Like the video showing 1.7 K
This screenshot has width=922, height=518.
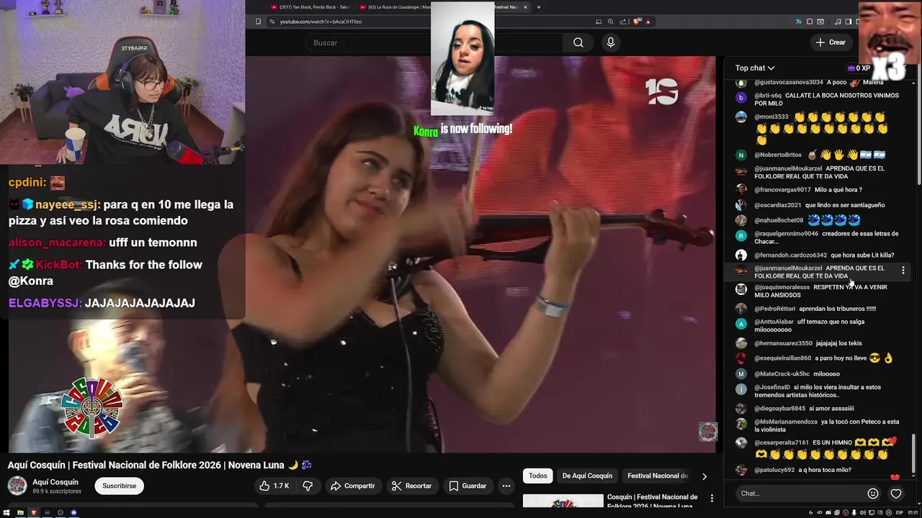click(x=274, y=486)
